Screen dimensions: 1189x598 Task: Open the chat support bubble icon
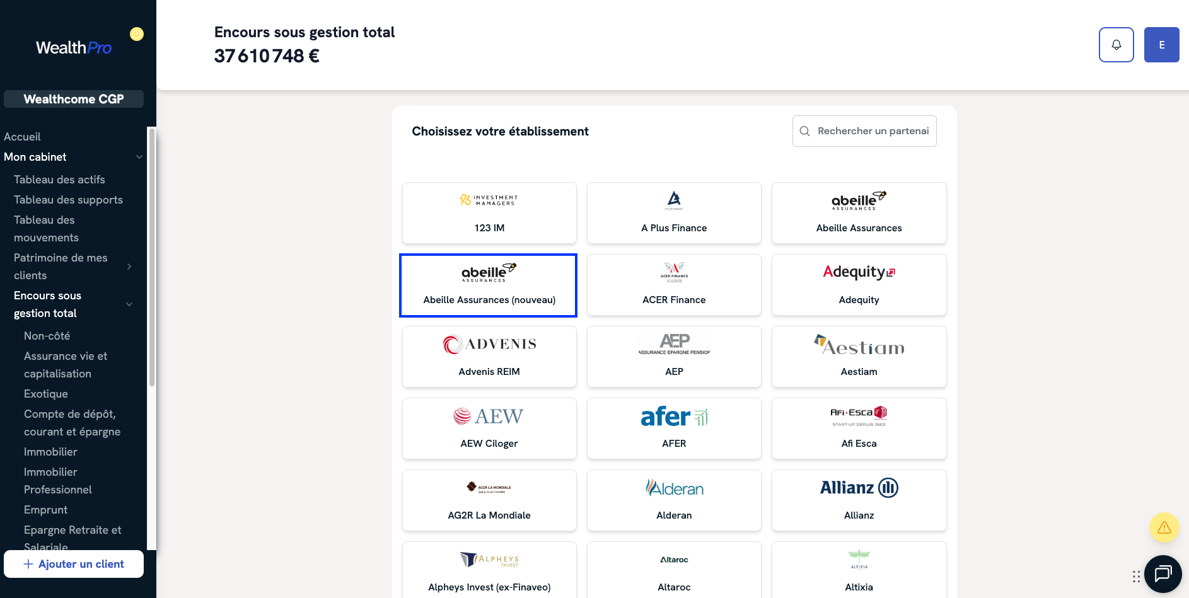(1163, 573)
